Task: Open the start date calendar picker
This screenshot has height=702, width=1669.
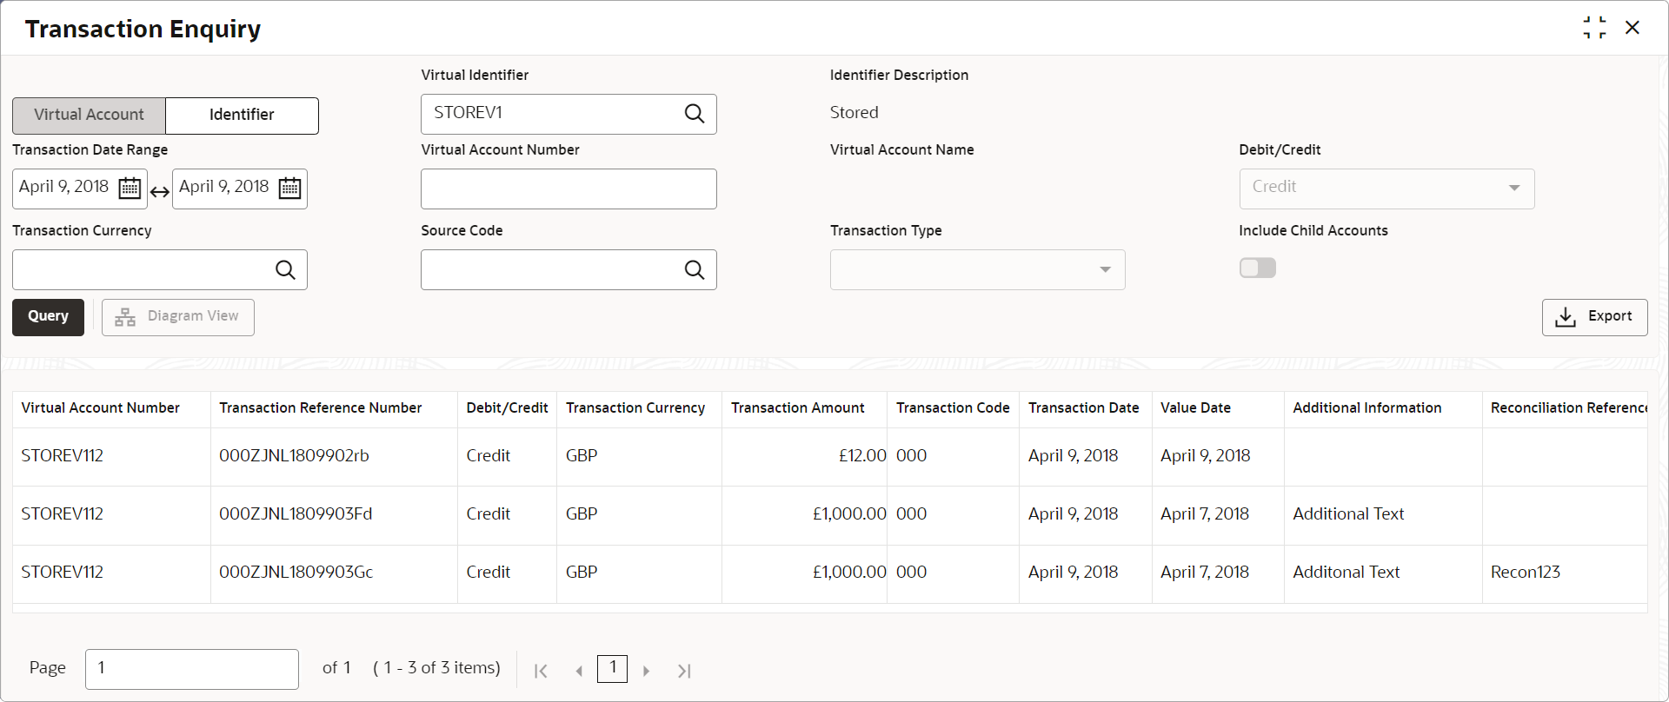Action: tap(130, 188)
